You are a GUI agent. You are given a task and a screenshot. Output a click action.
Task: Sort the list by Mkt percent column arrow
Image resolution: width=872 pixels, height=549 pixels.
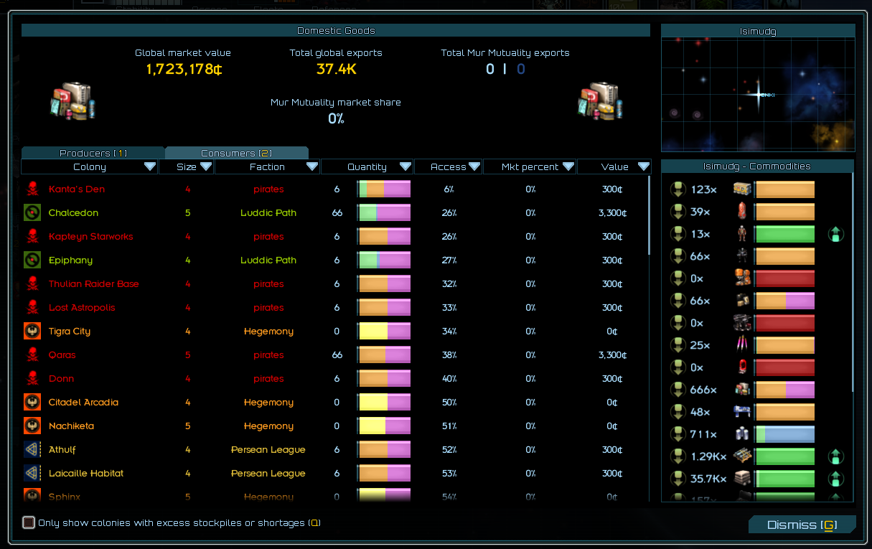tap(568, 166)
